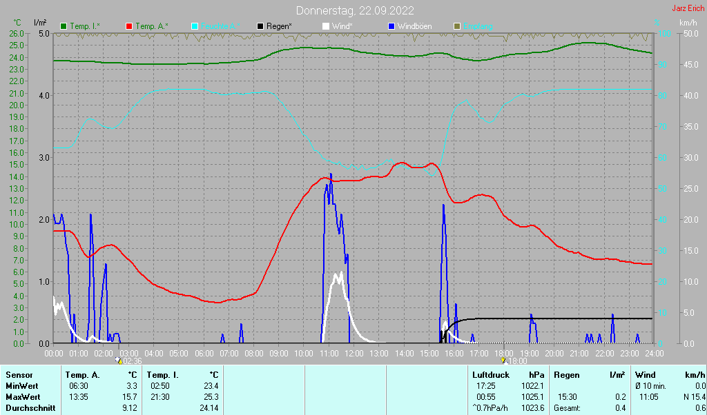Viewport: 707px width, 415px height.
Task: Click the black Regen legend swatch
Action: 260,27
